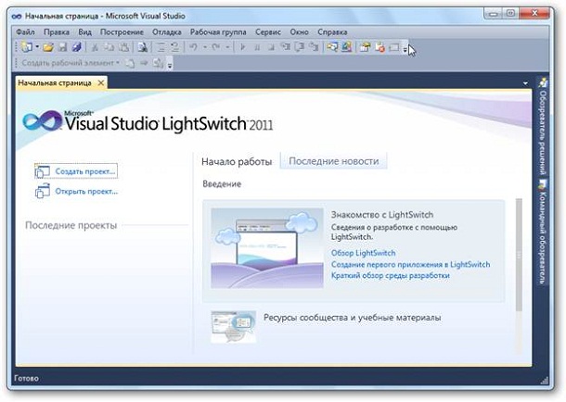Open Создание первого приложения в LightSwitch link
This screenshot has width=566, height=402.
tap(410, 264)
